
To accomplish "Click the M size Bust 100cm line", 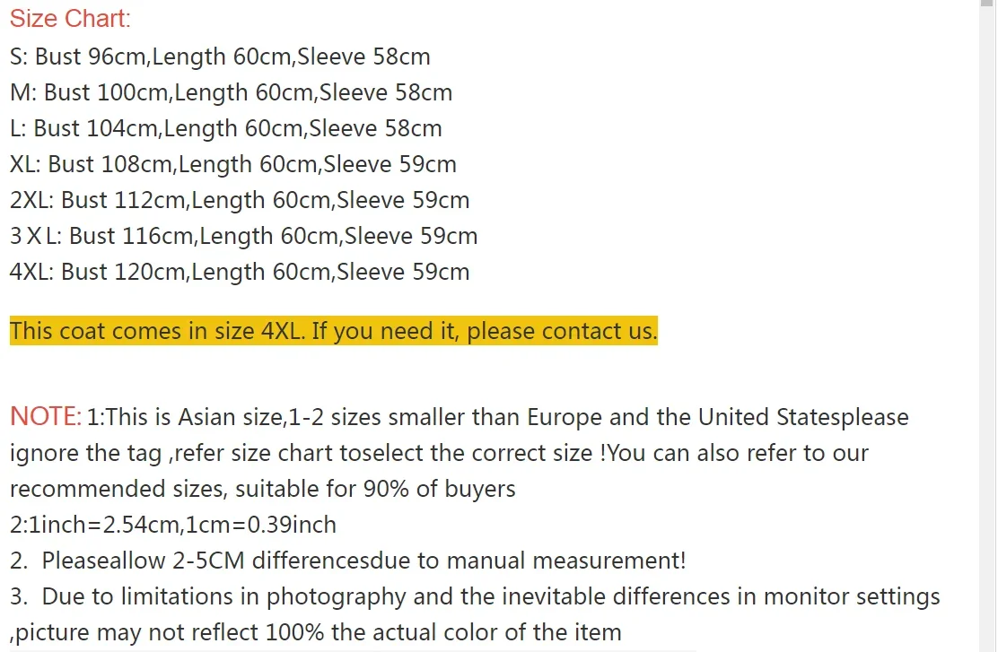I will 231,92.
